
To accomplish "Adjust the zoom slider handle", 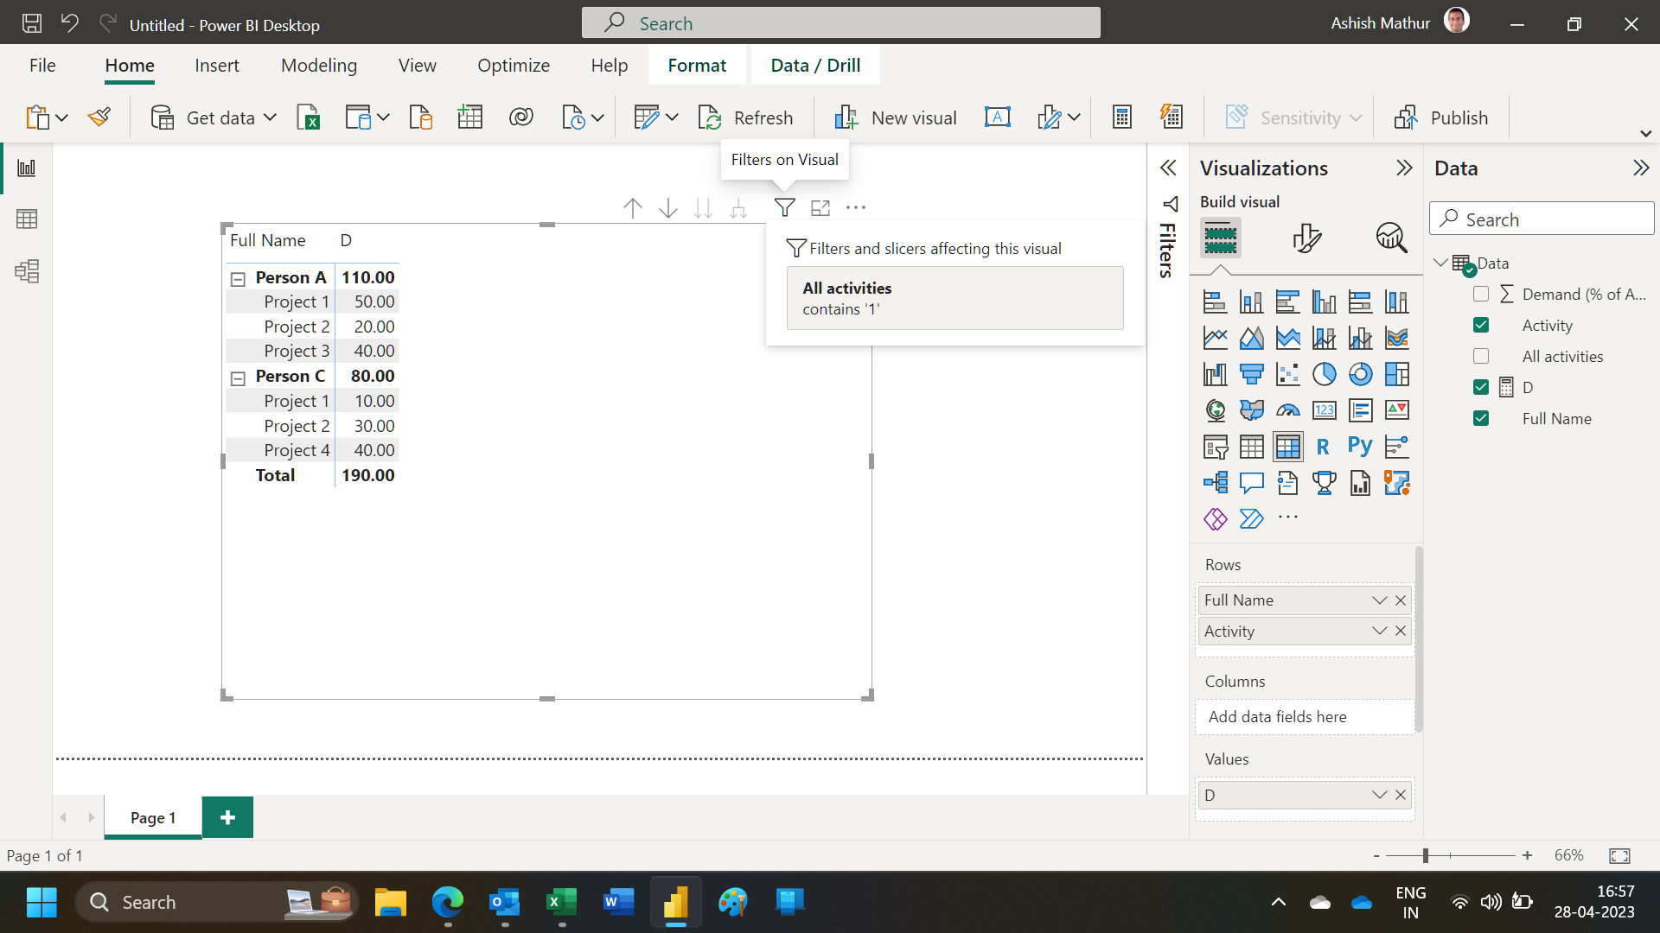I will point(1425,855).
